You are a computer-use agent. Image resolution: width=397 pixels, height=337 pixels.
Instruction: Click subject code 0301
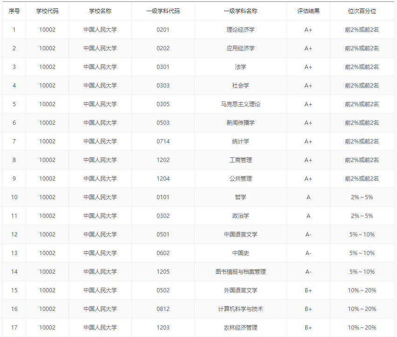(x=163, y=67)
